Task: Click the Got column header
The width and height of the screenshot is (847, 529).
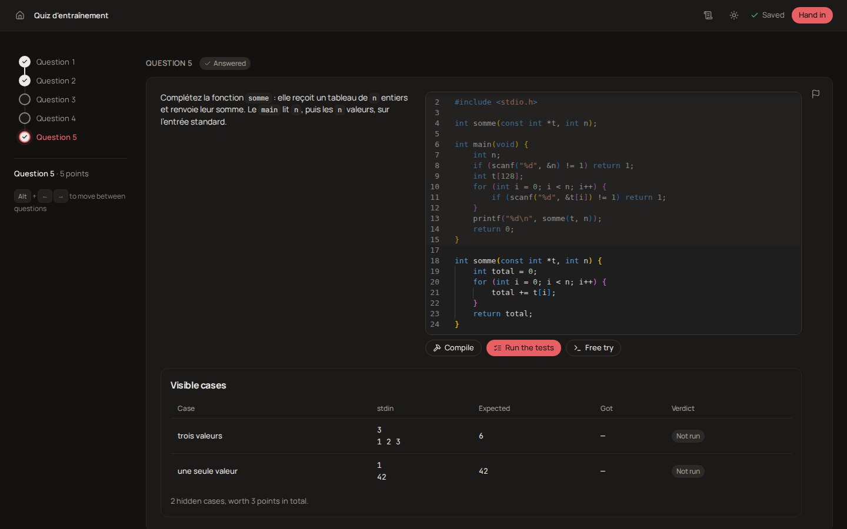Action: pyautogui.click(x=606, y=409)
